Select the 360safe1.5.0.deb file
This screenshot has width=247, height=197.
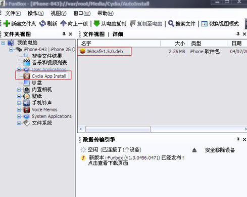(105, 51)
